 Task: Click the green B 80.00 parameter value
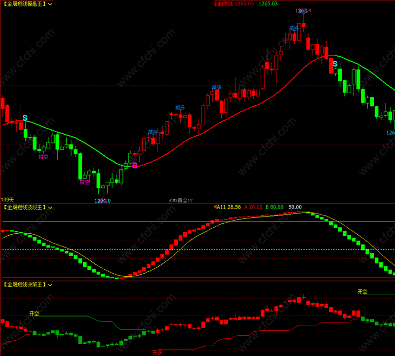[275, 207]
